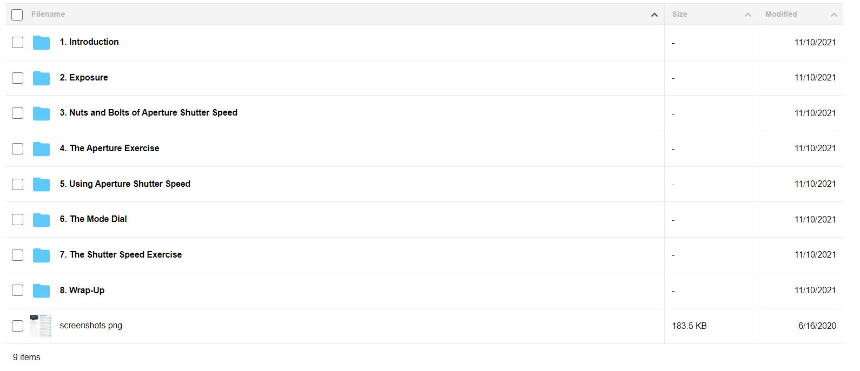860x371 pixels.
Task: Open The Mode Dial folder icon
Action: click(41, 220)
